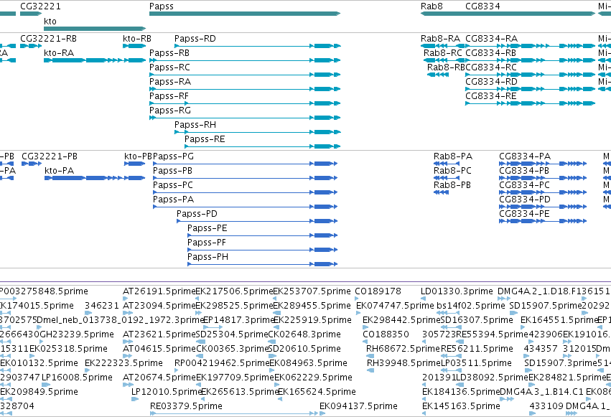Viewport: 611px width, 417px height.
Task: Select protein CG32221-PB
Action: pos(32,164)
